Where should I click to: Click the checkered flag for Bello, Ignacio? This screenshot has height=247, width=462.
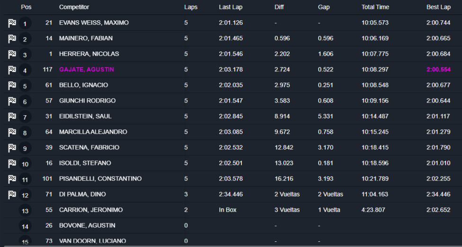12,85
